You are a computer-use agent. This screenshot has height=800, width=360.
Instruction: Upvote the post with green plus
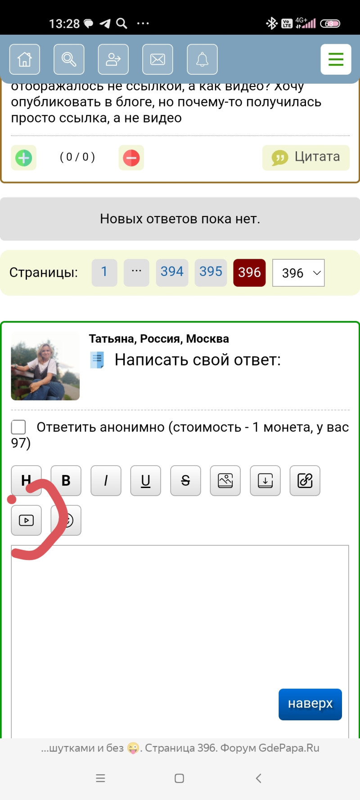[24, 158]
